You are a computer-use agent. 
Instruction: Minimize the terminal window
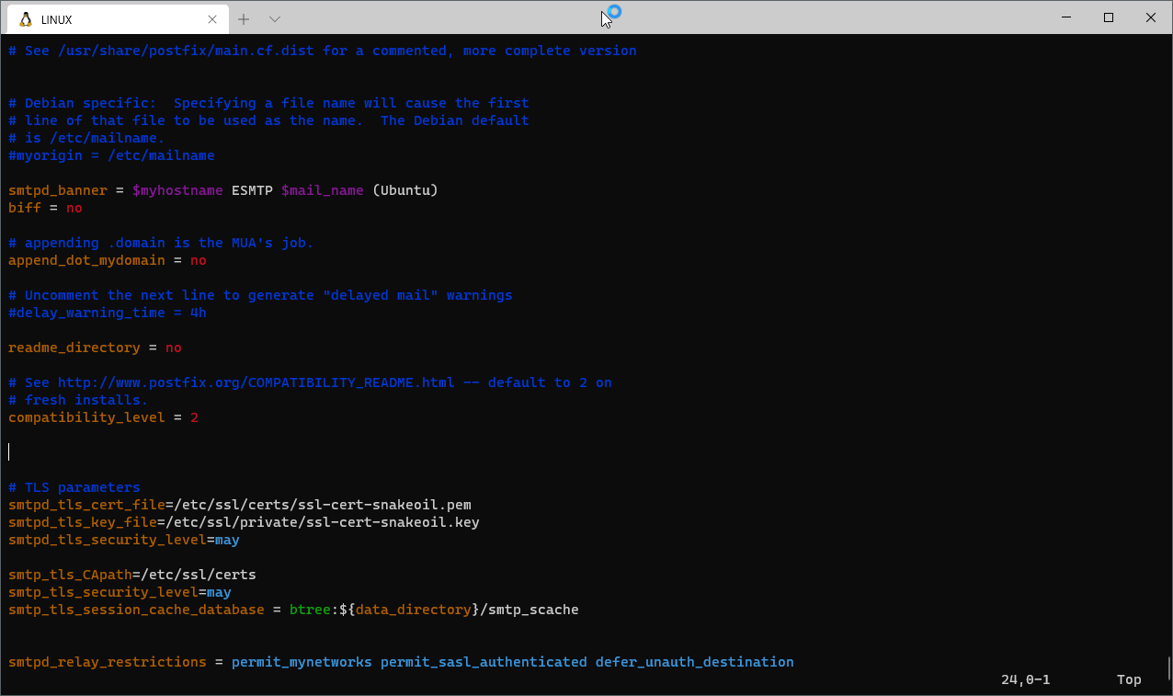coord(1066,17)
